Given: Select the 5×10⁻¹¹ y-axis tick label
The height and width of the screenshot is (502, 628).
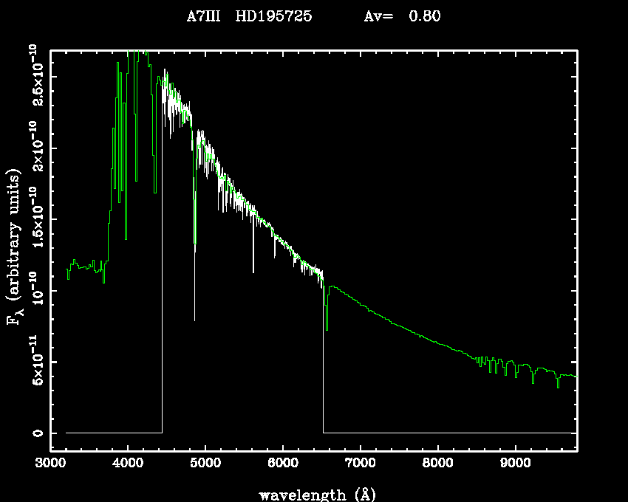Looking at the screenshot, I should (35, 362).
